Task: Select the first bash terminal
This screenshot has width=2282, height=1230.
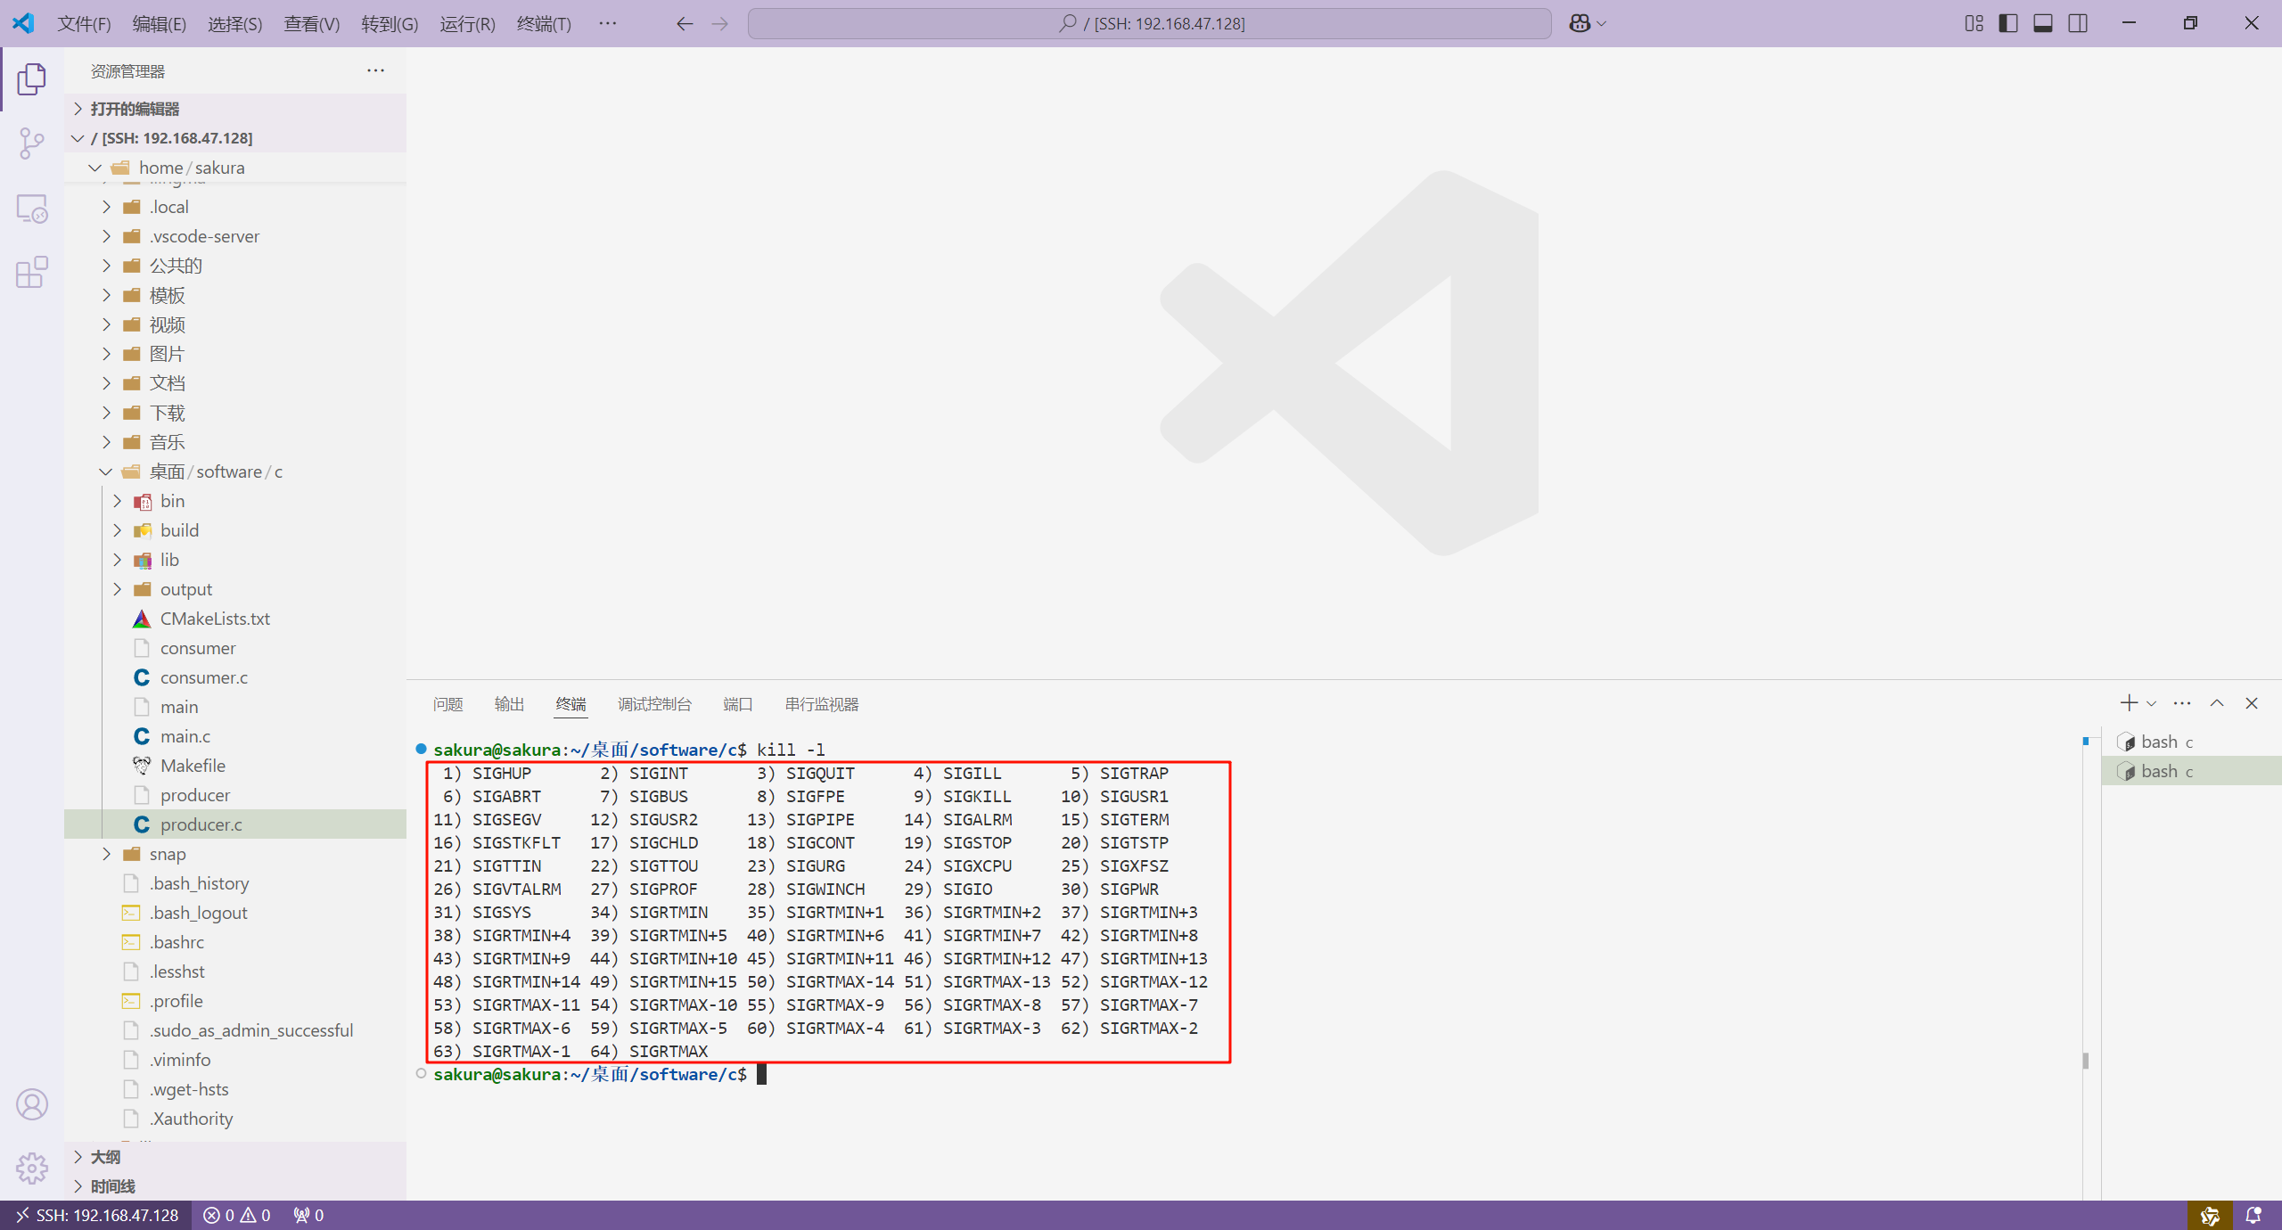Action: click(2192, 742)
